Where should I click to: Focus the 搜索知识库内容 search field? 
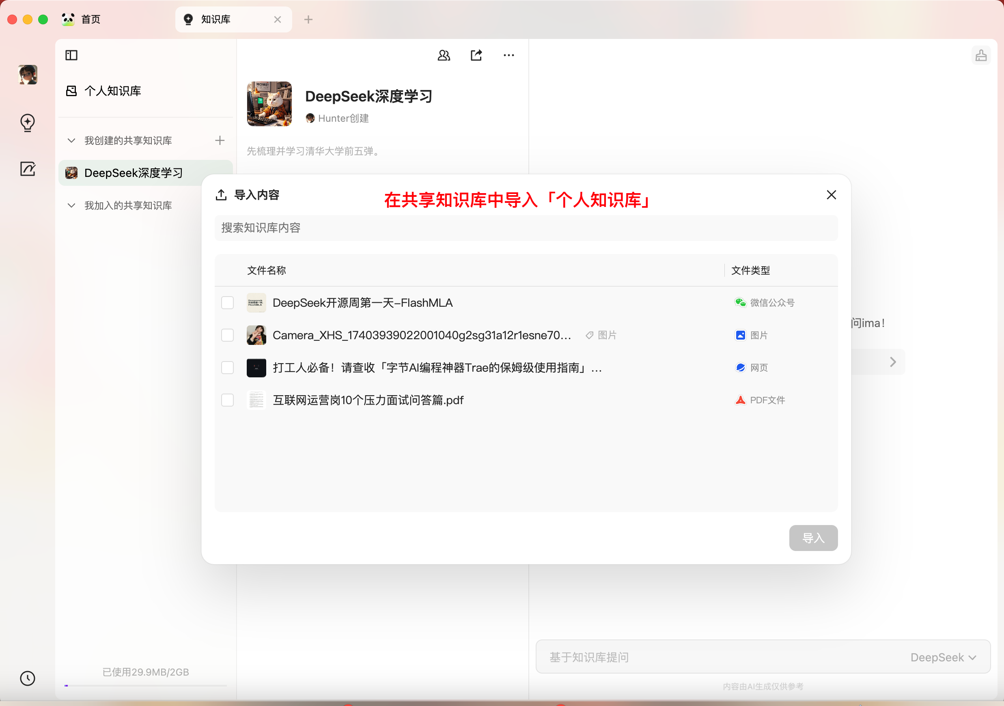click(526, 228)
